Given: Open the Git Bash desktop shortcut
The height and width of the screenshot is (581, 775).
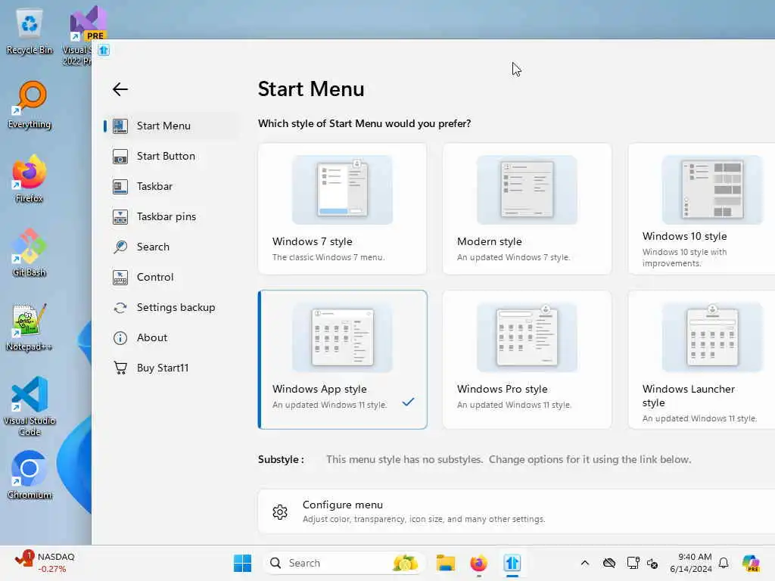Looking at the screenshot, I should coord(30,253).
